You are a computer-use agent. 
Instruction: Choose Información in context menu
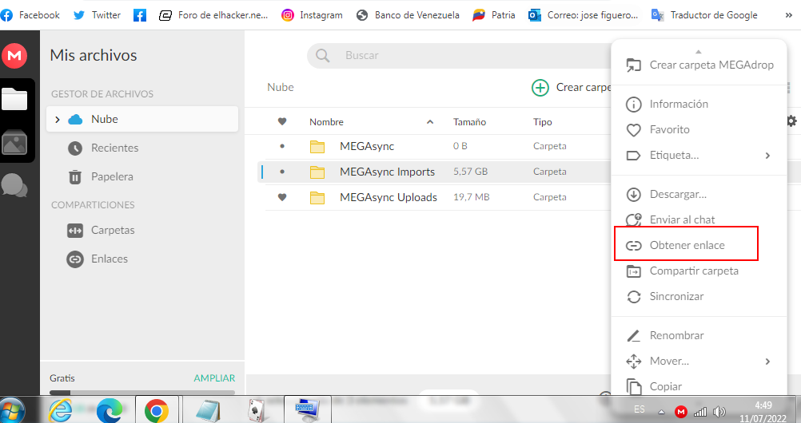point(699,104)
